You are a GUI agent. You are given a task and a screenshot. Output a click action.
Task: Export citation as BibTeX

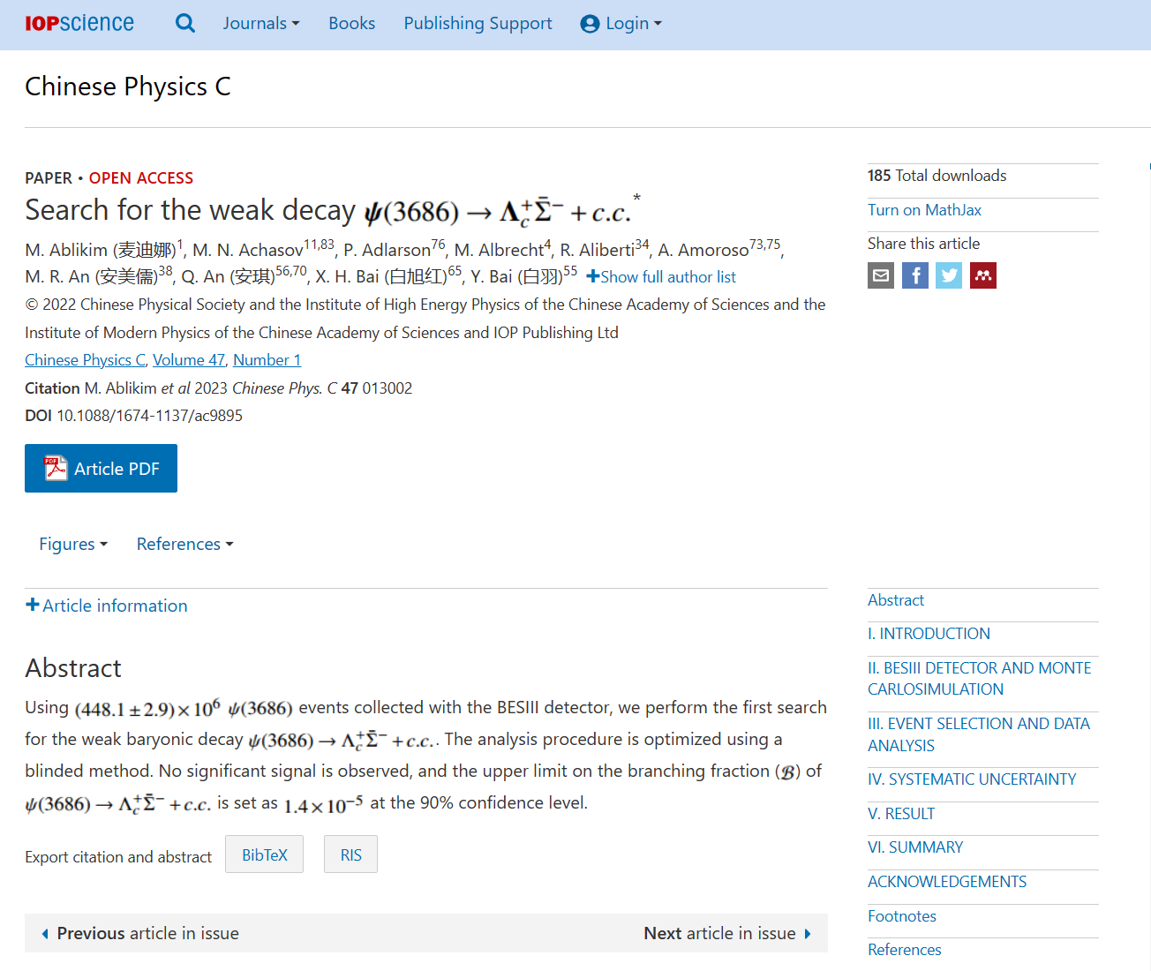point(264,854)
